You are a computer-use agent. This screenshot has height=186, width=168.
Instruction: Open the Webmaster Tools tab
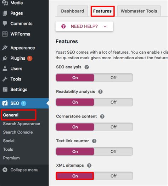(139, 11)
